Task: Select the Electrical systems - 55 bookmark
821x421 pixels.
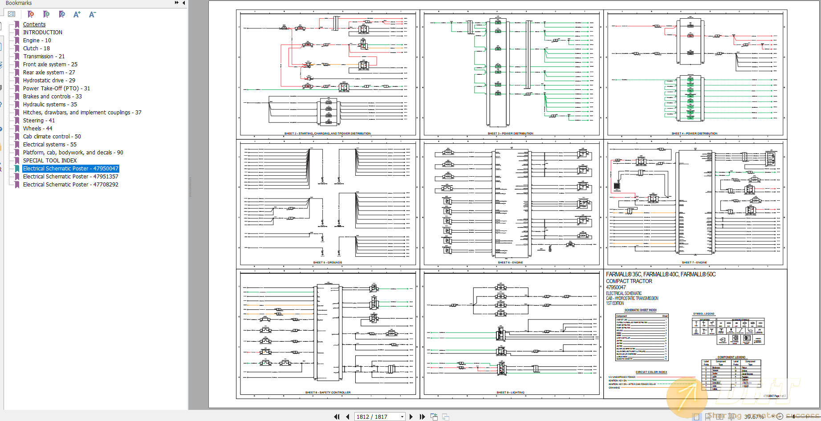Action: click(x=49, y=145)
